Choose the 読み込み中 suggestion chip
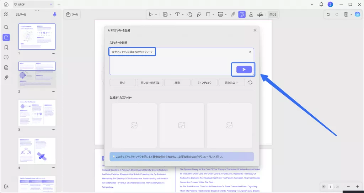 click(x=232, y=82)
